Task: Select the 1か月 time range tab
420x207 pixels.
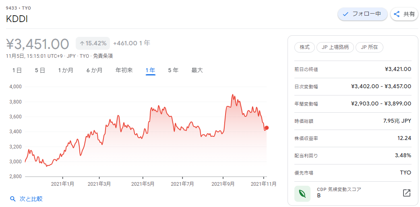Action: click(66, 71)
